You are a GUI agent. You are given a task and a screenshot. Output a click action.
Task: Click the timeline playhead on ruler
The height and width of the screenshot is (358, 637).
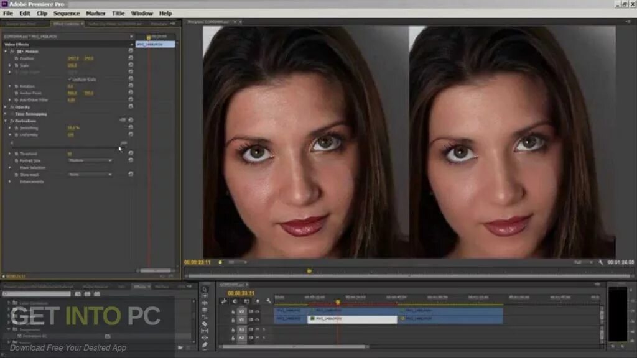coord(338,302)
